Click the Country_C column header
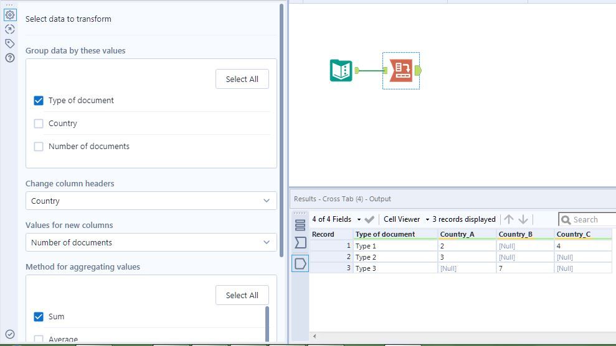Image resolution: width=616 pixels, height=346 pixels. [583, 234]
